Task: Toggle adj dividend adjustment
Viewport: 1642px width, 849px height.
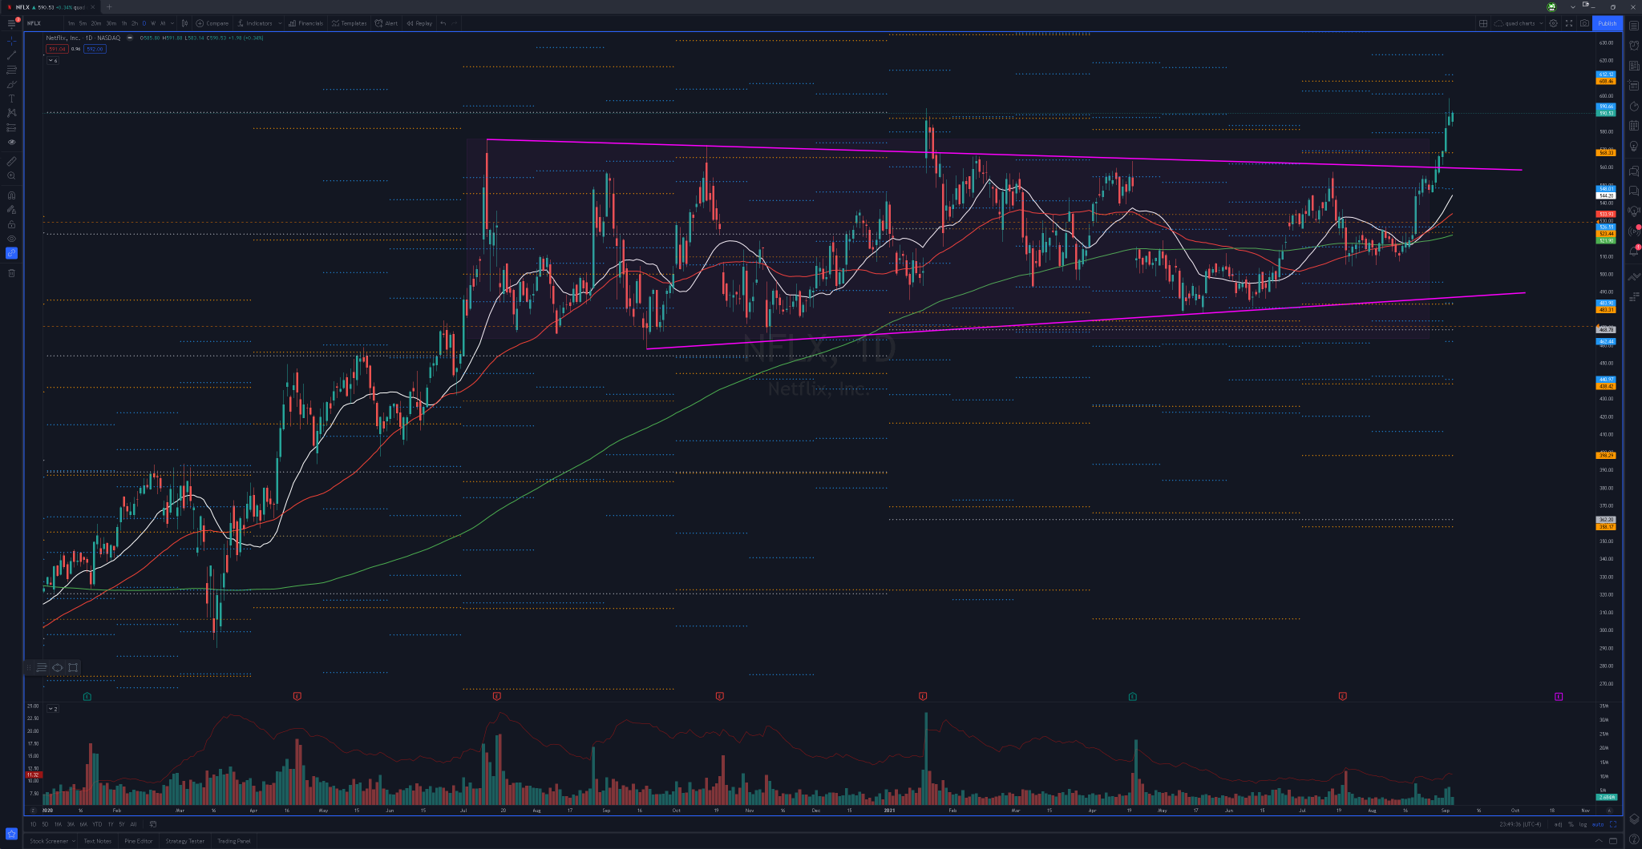Action: pos(1558,824)
